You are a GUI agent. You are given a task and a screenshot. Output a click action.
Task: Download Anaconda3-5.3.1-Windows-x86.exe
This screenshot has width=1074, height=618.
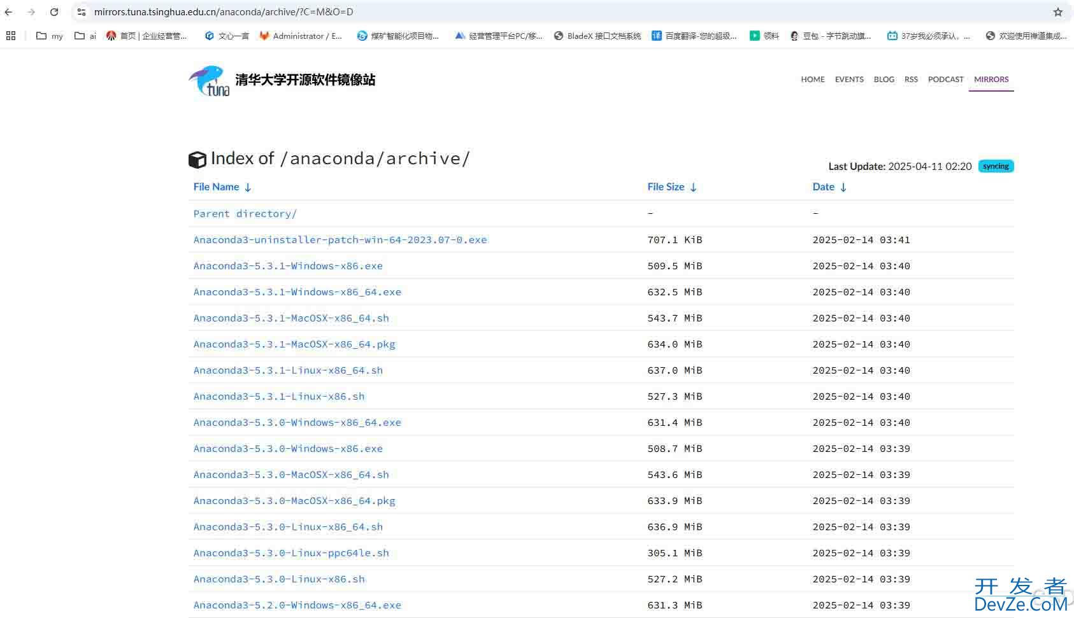click(x=288, y=266)
